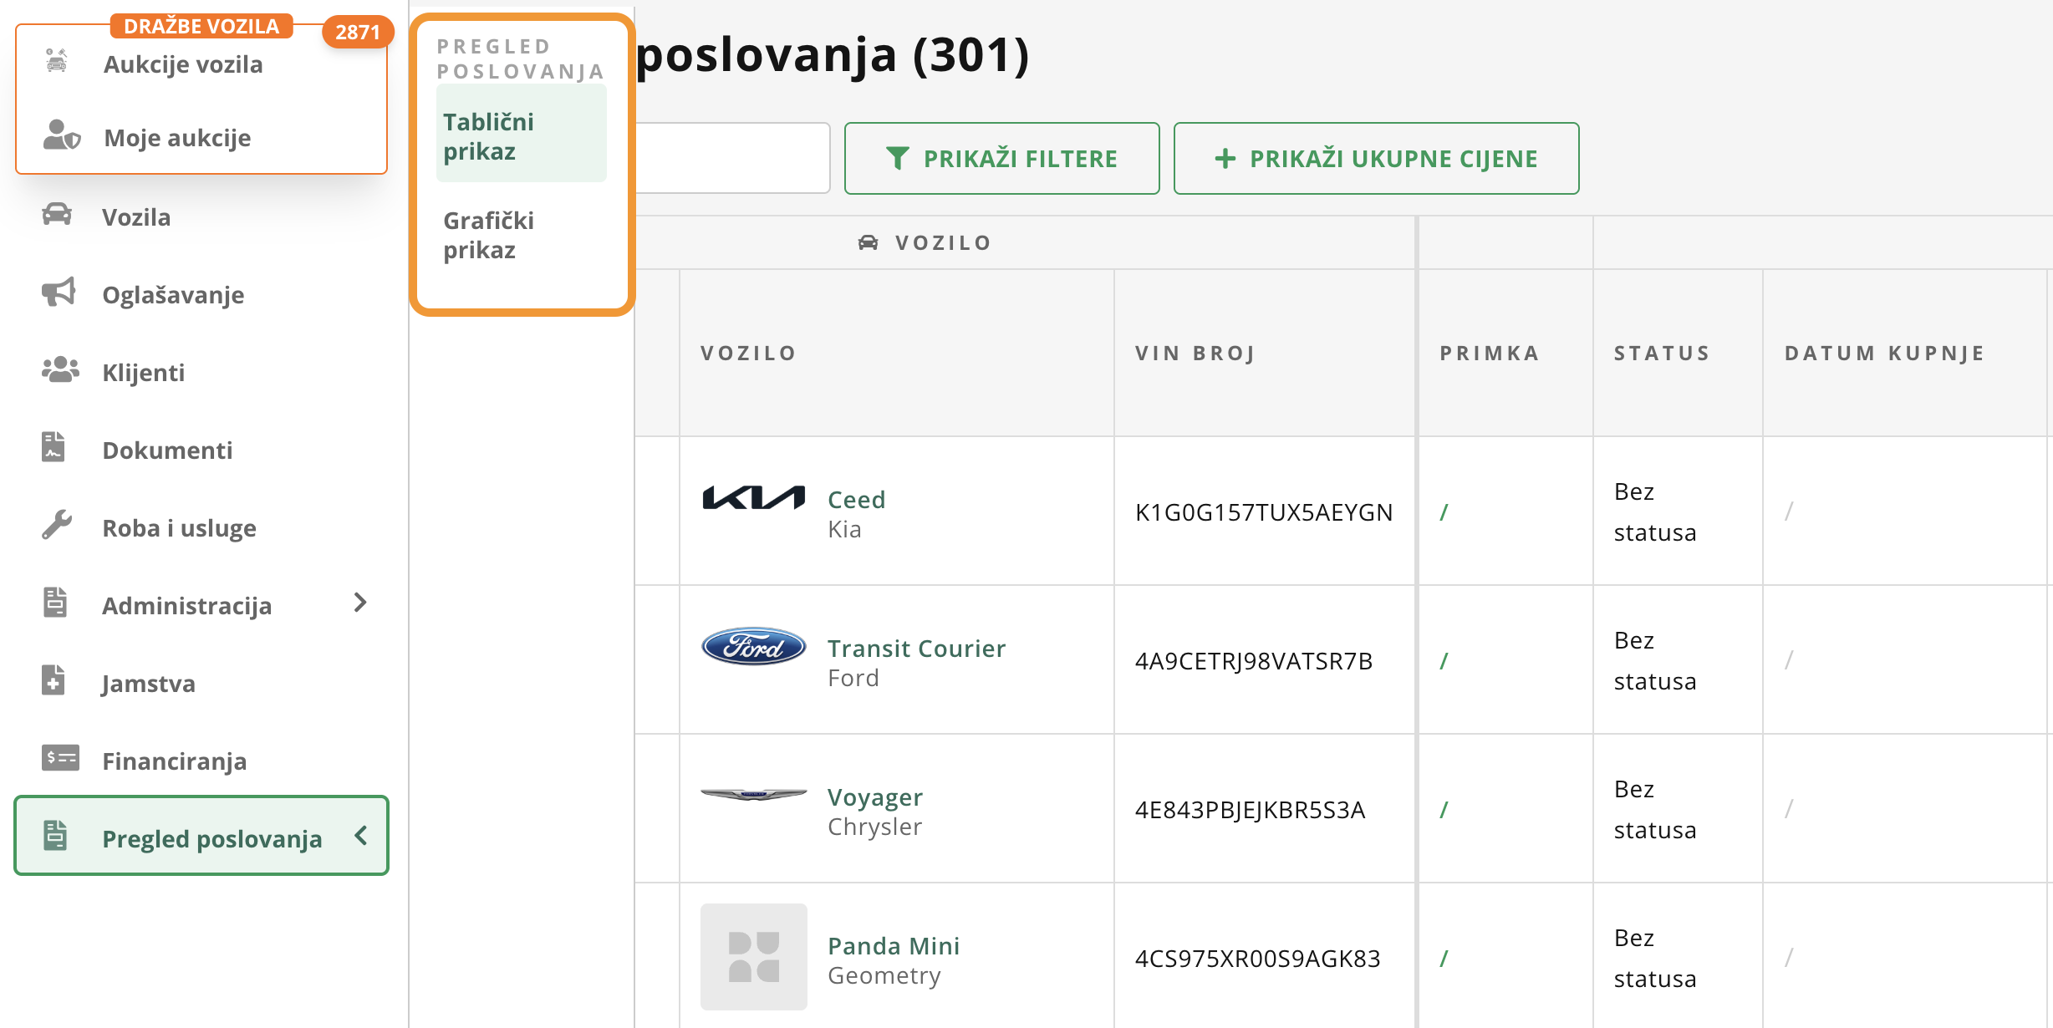Click the search input field
Viewport: 2053px width, 1028px height.
pyautogui.click(x=731, y=159)
